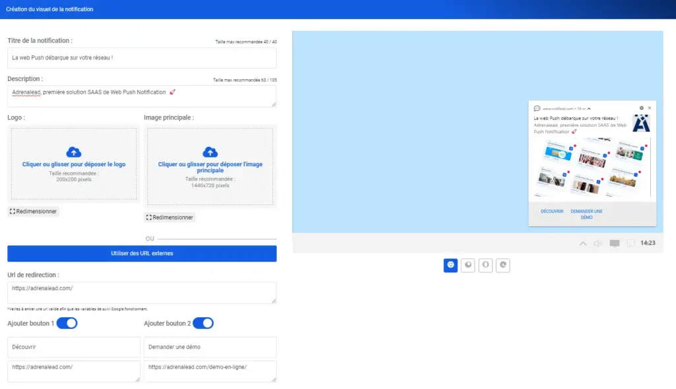Screen dimensions: 676x389
Task: Click the speech bubble icon in the notification header
Action: (536, 107)
